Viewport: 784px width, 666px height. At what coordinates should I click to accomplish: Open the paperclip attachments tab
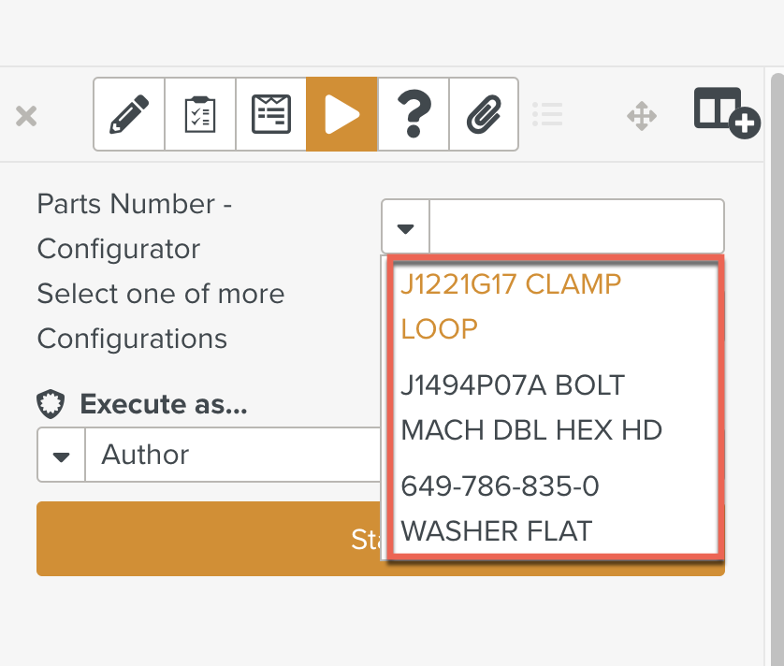(x=484, y=114)
